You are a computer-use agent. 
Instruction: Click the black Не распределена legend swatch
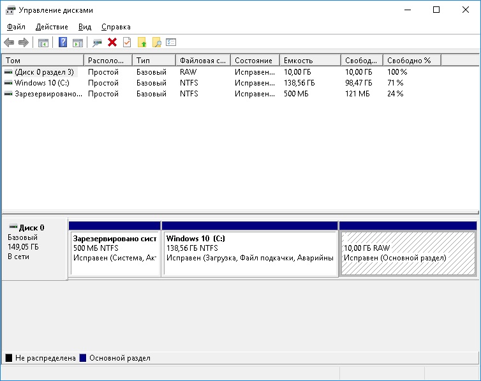point(9,357)
